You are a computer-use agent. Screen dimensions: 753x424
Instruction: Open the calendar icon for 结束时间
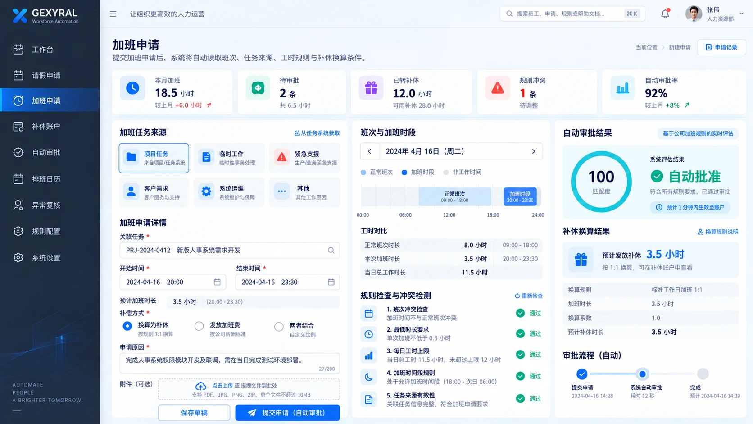[331, 282]
